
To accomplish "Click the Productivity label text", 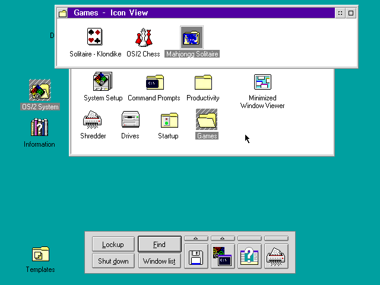I will (x=203, y=98).
